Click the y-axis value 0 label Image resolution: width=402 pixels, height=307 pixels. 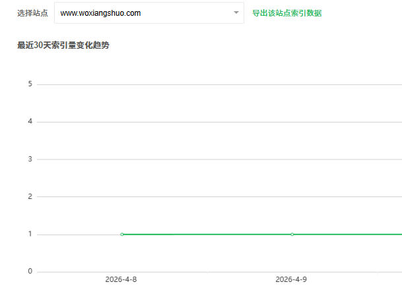point(30,271)
